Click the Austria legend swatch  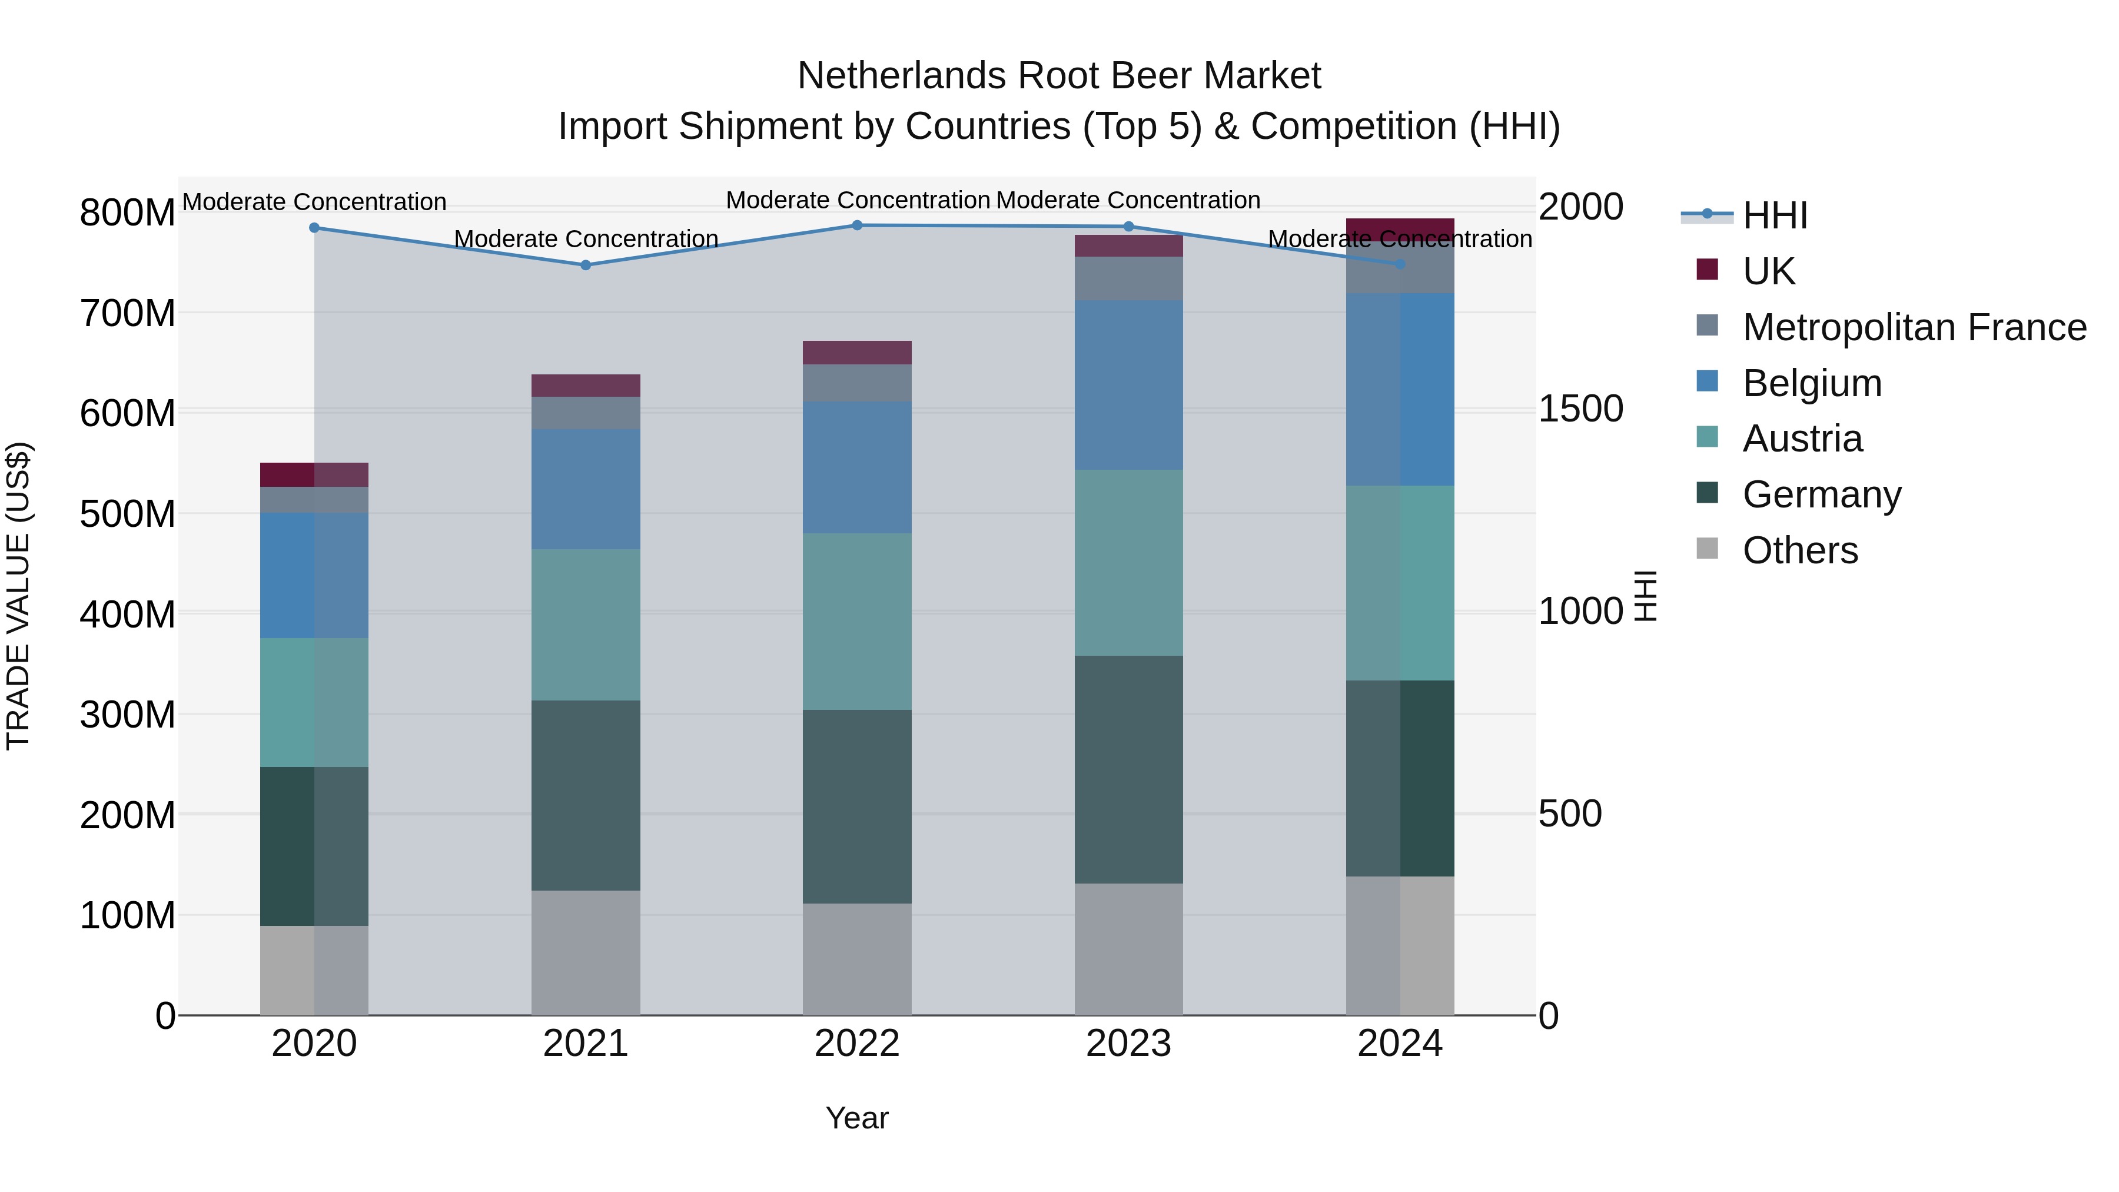(x=1707, y=437)
